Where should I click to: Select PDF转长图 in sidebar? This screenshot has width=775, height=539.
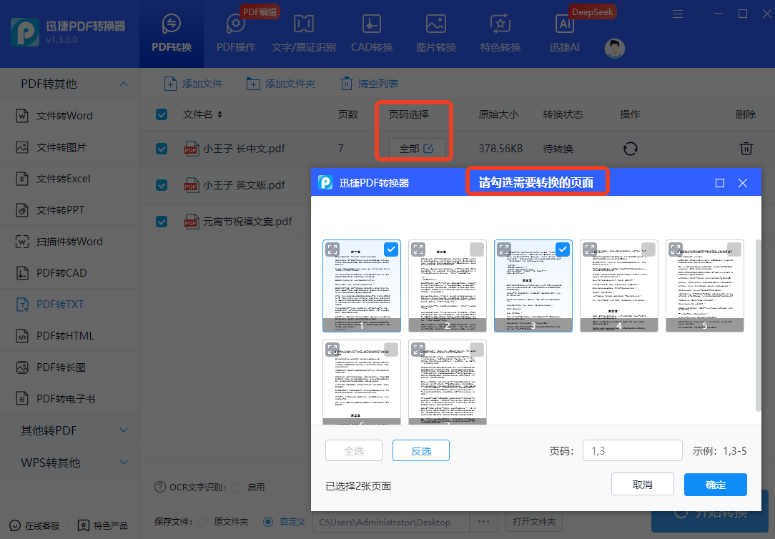tap(69, 367)
